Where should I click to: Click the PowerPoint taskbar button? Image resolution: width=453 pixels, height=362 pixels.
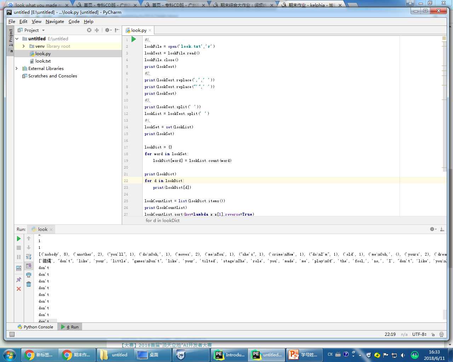tap(304, 355)
